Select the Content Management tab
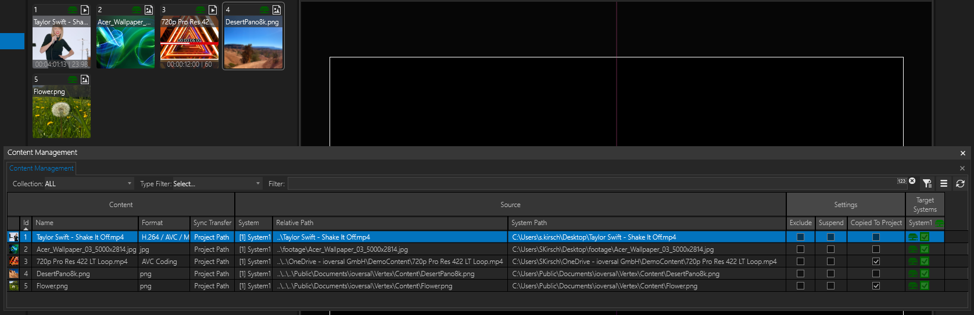The width and height of the screenshot is (974, 315). pos(41,168)
